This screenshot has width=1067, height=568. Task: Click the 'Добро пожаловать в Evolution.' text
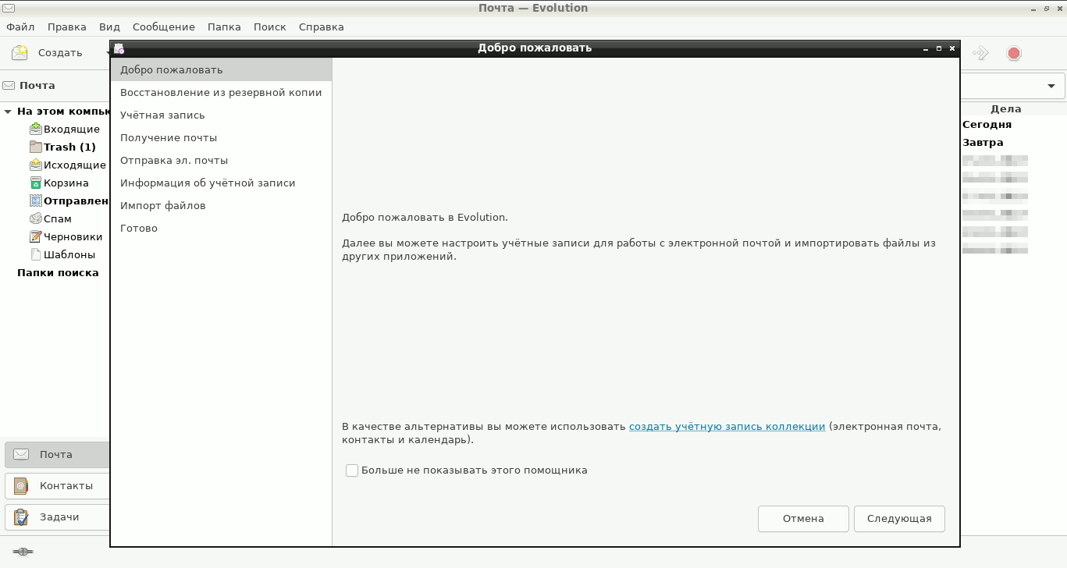[x=425, y=218]
